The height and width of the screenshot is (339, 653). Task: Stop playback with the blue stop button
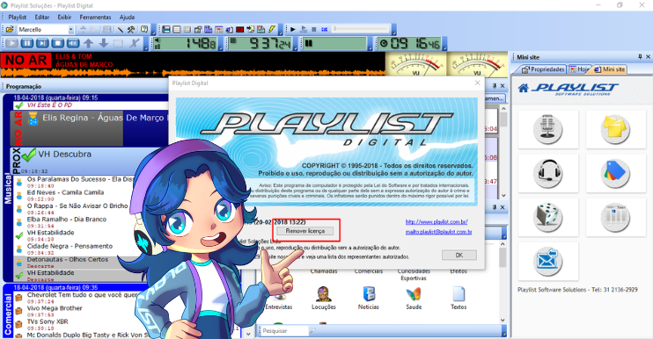coord(58,43)
